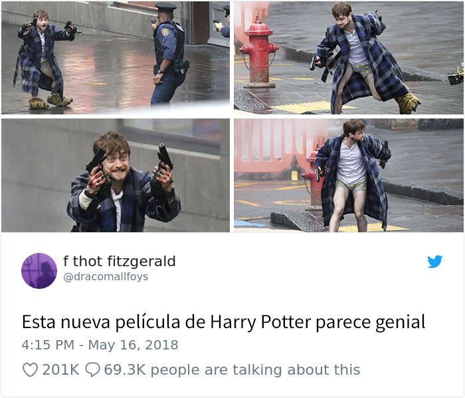Open the purple profile avatar
Viewport: 465px width, 398px height.
pos(39,271)
